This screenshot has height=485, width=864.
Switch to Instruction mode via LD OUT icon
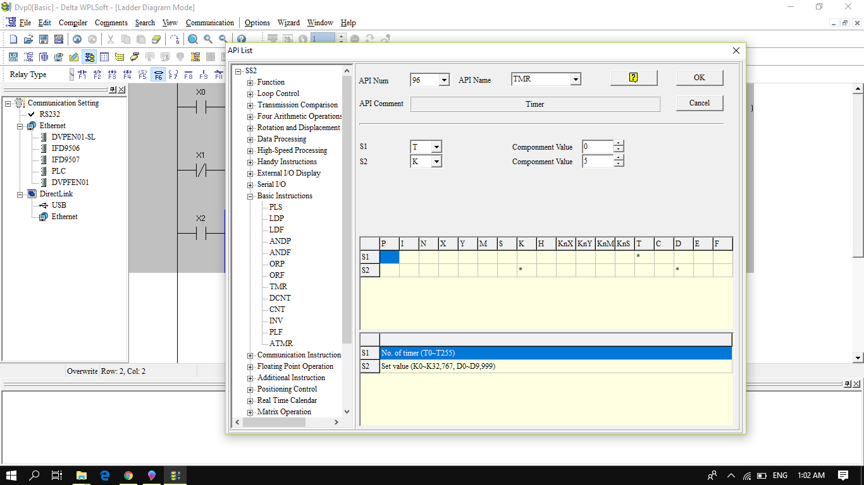pyautogui.click(x=13, y=57)
